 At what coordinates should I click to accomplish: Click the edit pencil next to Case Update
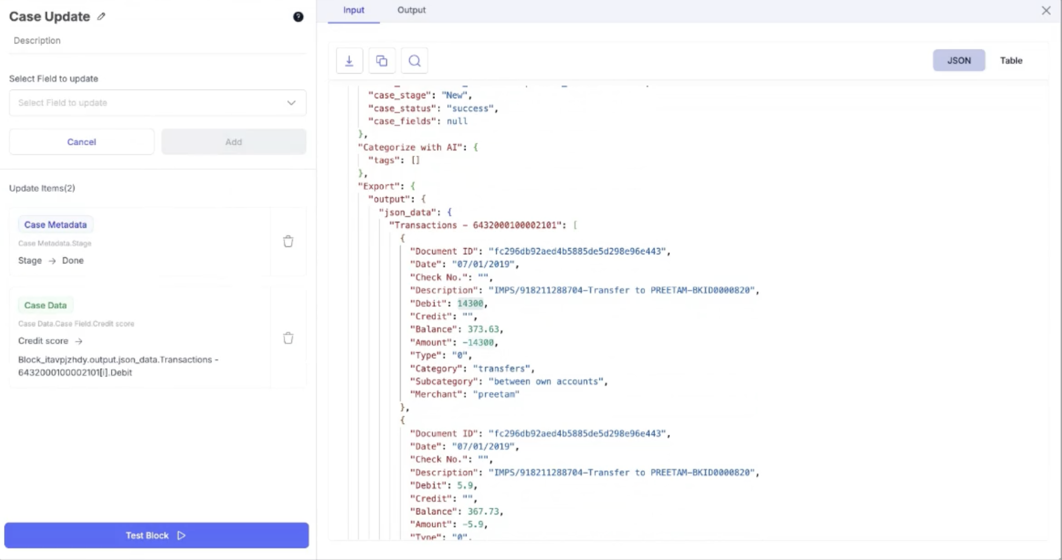[101, 17]
